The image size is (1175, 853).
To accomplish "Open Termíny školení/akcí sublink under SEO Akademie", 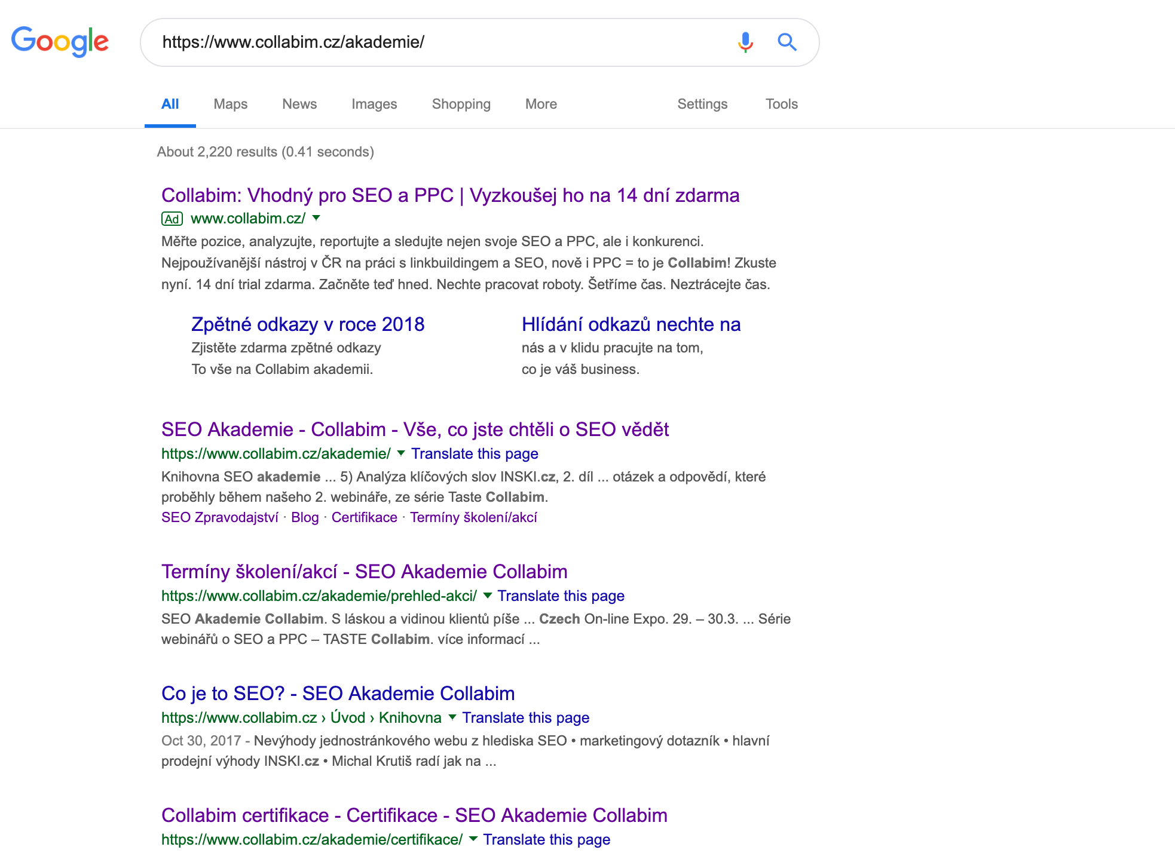I will [473, 517].
